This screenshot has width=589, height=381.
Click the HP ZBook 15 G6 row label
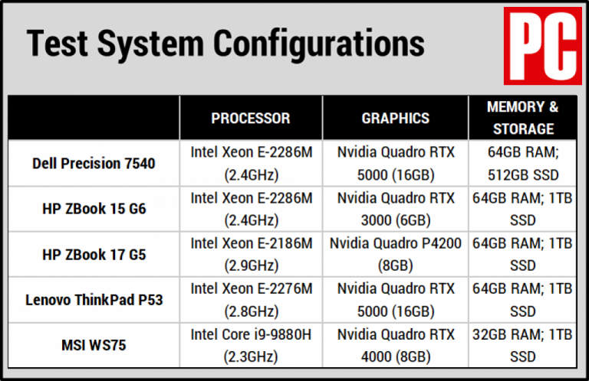point(94,209)
